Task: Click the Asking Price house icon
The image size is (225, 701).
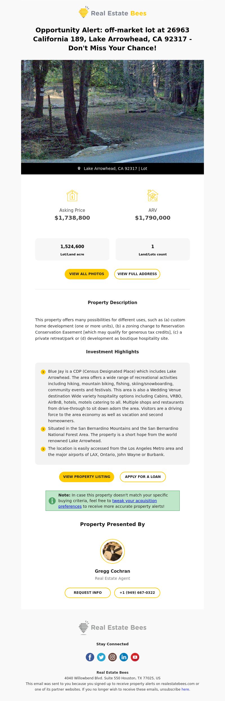Action: tap(72, 196)
